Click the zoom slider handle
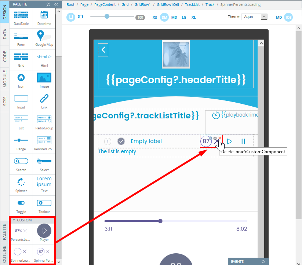Image resolution: width=302 pixels, height=265 pixels. coord(107,16)
